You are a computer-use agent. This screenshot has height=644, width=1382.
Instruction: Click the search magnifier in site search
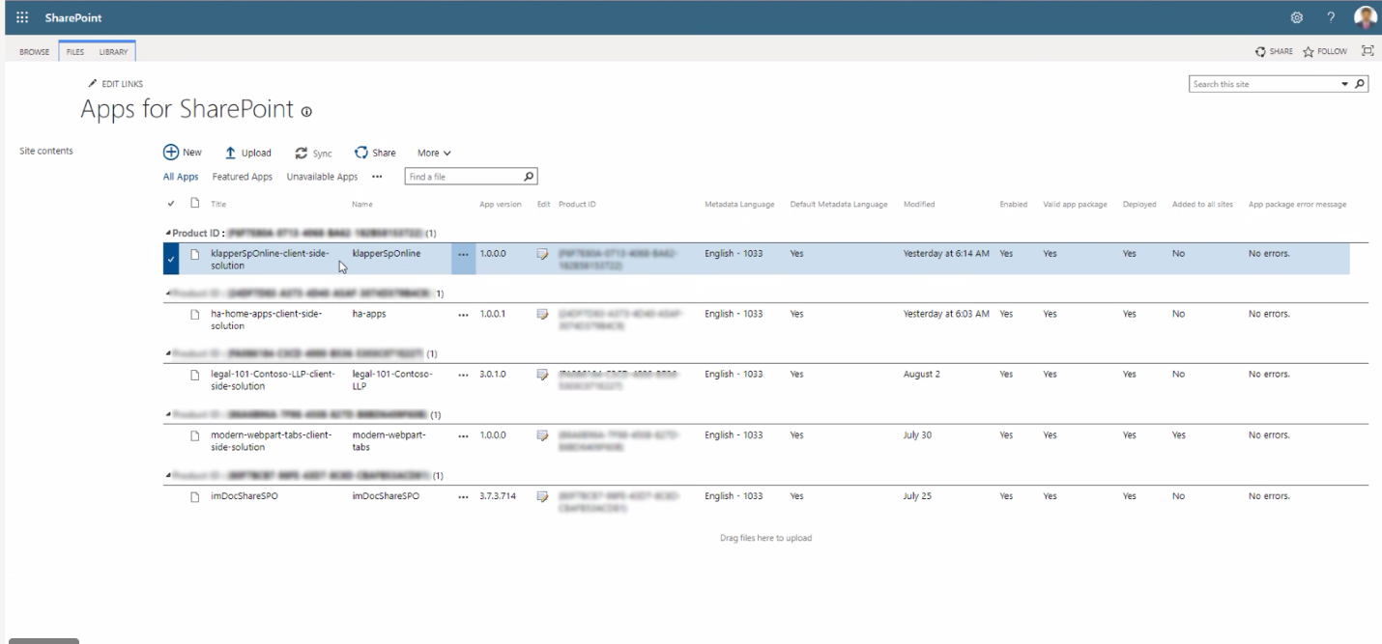tap(1361, 84)
